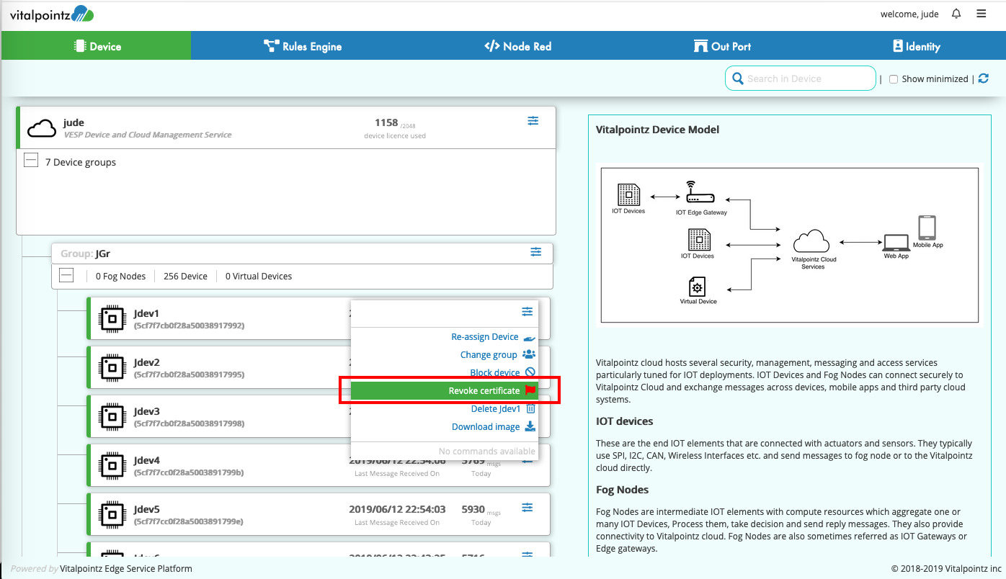Click the Change group people icon

tap(529, 354)
